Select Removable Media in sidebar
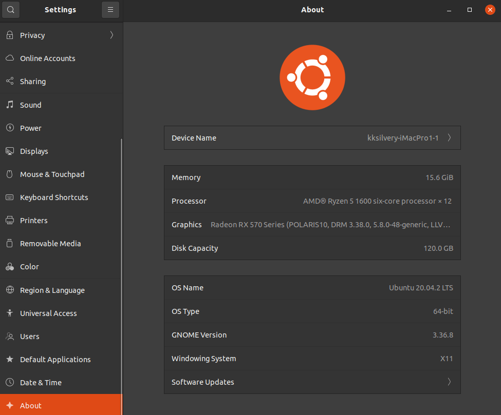The width and height of the screenshot is (501, 415). [61, 243]
